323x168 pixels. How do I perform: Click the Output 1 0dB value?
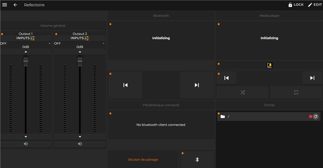tap(25, 47)
